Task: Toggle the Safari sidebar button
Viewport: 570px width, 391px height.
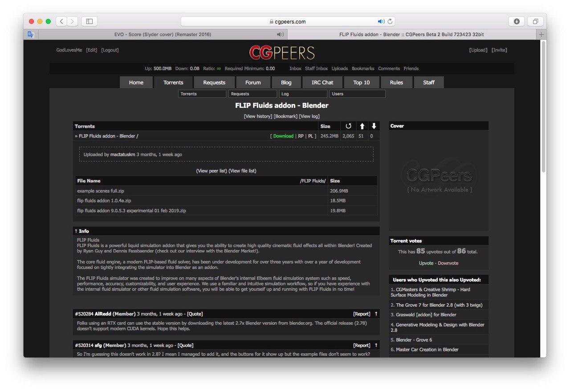Action: (90, 21)
